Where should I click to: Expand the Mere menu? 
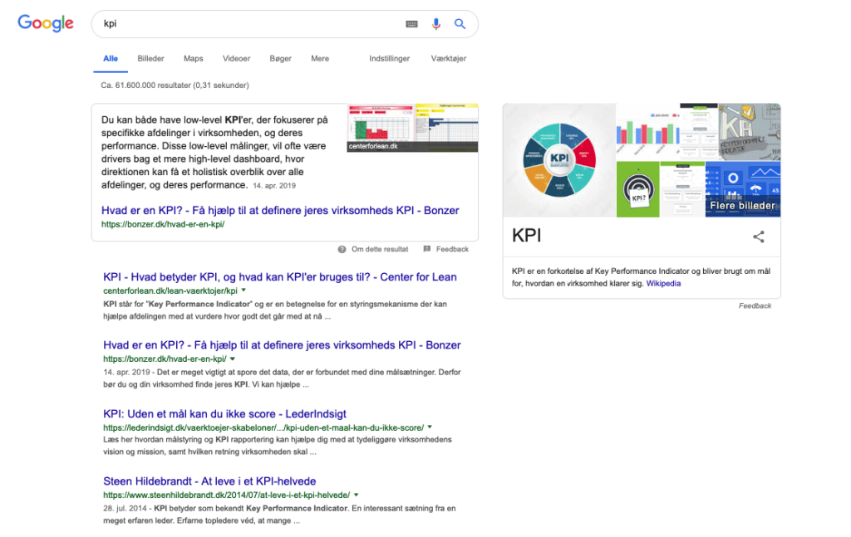(x=320, y=59)
